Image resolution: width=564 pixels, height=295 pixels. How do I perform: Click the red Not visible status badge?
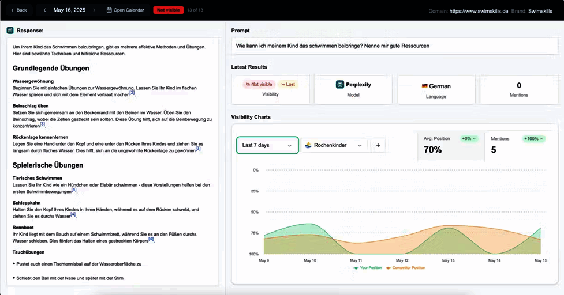tap(168, 10)
